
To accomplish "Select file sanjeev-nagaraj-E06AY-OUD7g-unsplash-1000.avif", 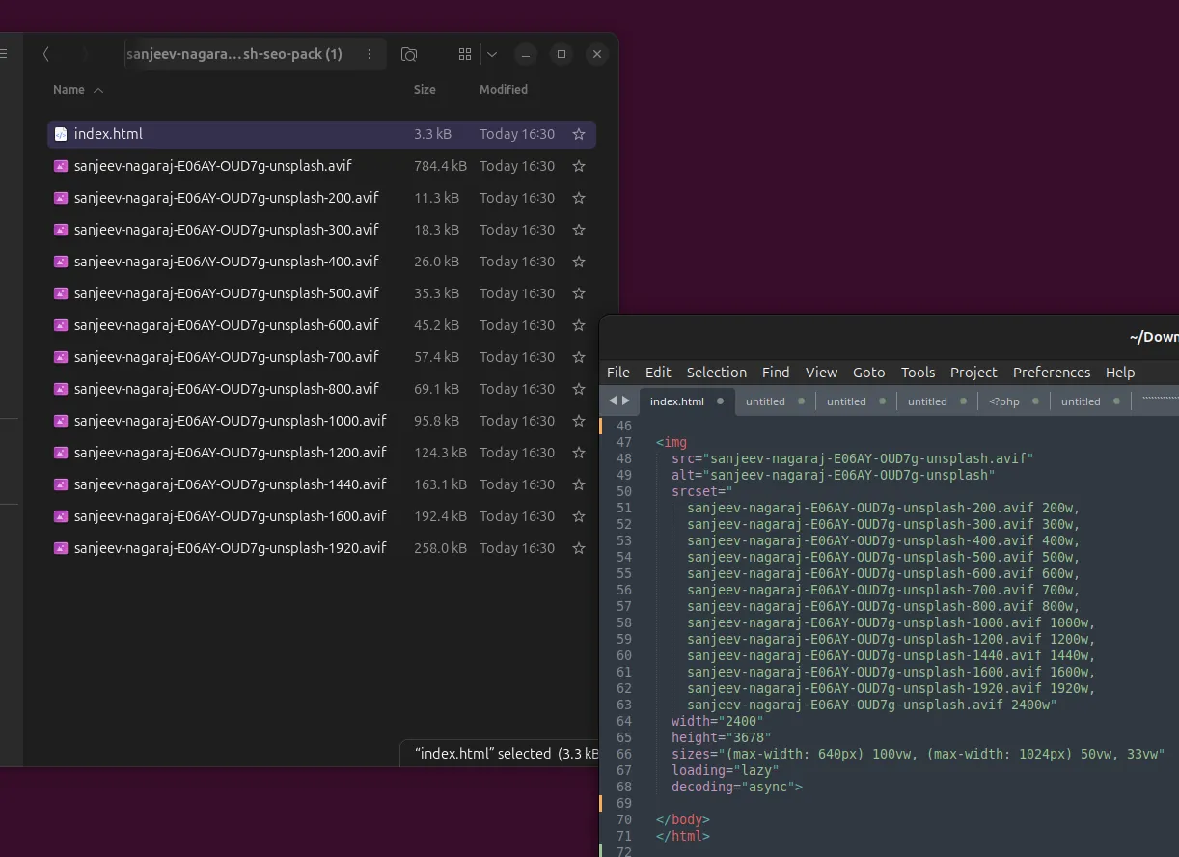I will (x=321, y=421).
